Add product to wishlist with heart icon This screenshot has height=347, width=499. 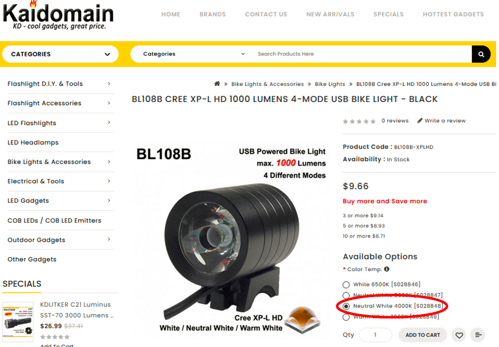pos(459,335)
